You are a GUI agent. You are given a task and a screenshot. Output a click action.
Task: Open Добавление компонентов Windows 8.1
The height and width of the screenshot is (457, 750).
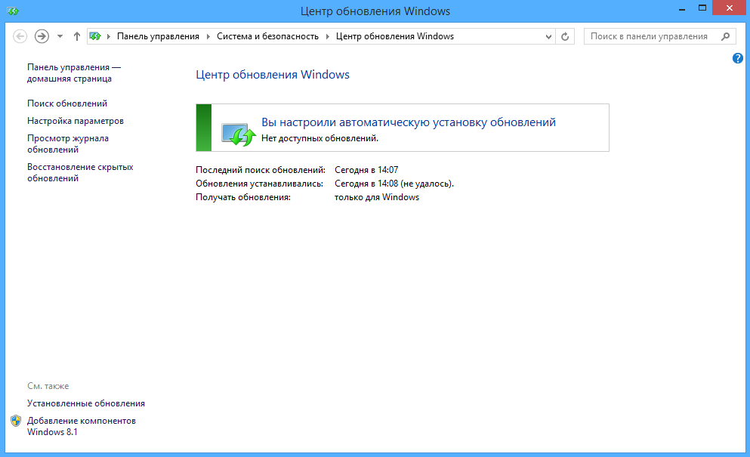[82, 426]
